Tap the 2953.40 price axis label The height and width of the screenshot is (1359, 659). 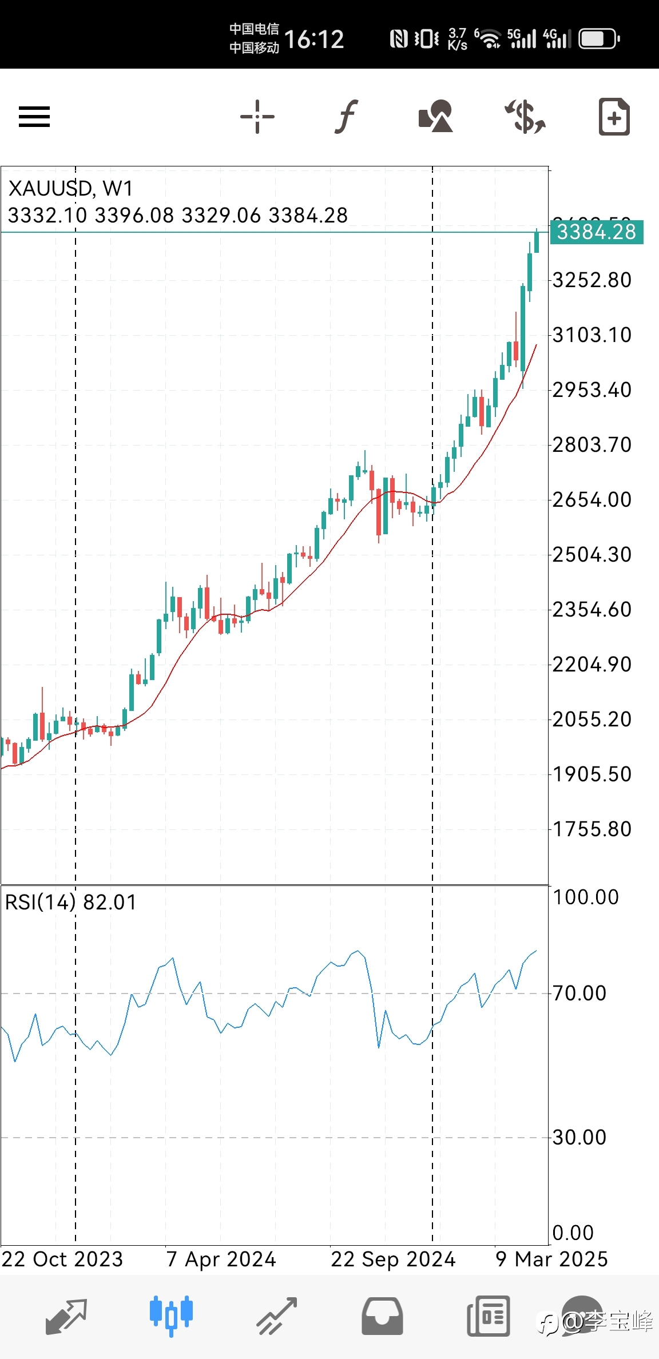[x=592, y=390]
